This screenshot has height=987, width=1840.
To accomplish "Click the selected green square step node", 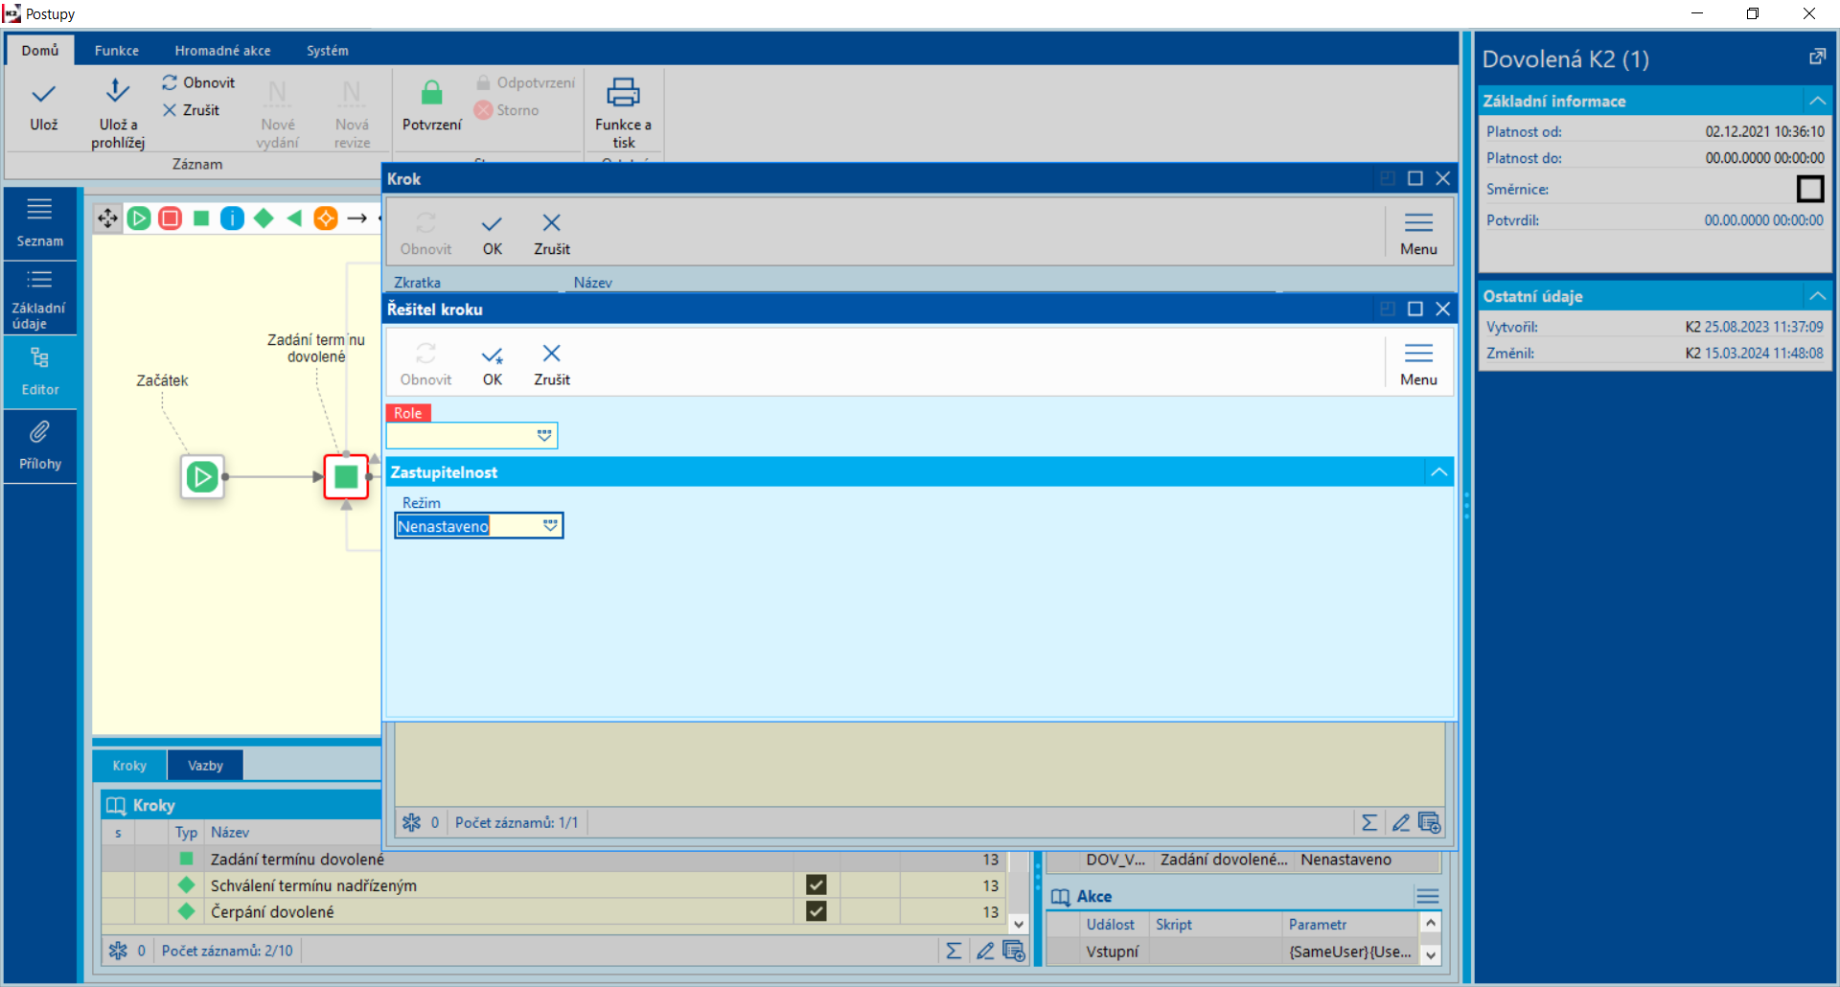I will click(346, 476).
